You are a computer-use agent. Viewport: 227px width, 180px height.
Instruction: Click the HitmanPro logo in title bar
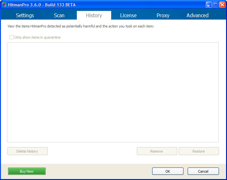tap(4, 5)
